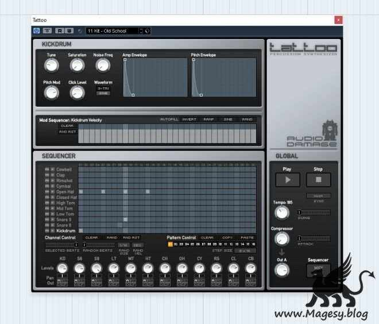
Task: Select the Closed Hat channel row
Action: click(67, 197)
